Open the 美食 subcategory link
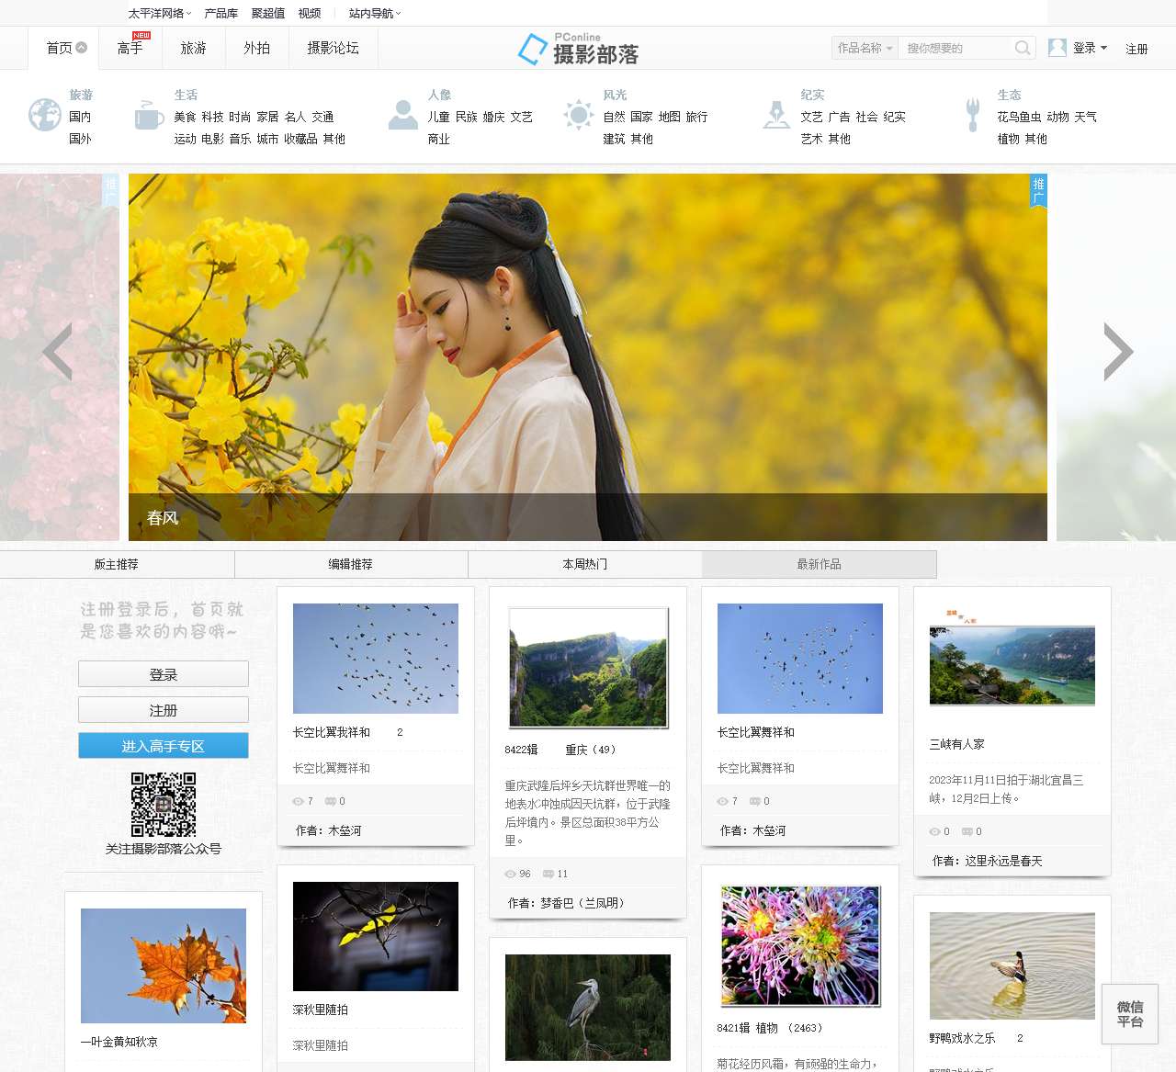This screenshot has height=1072, width=1176. point(185,117)
